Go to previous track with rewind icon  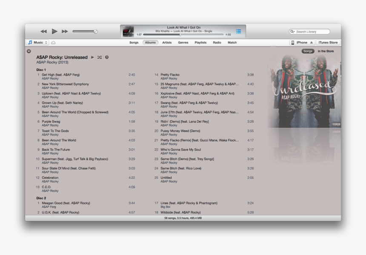[43, 31]
